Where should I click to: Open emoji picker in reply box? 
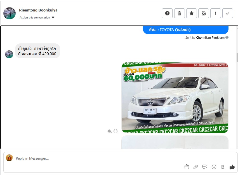pyautogui.click(x=214, y=167)
